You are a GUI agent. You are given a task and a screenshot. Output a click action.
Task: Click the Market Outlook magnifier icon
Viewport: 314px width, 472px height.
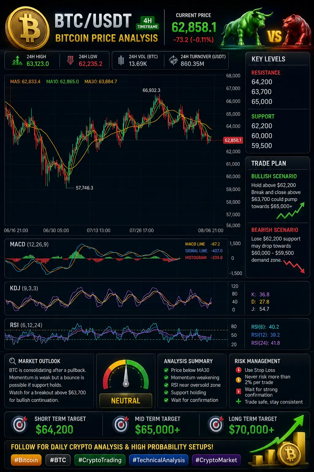(13, 361)
